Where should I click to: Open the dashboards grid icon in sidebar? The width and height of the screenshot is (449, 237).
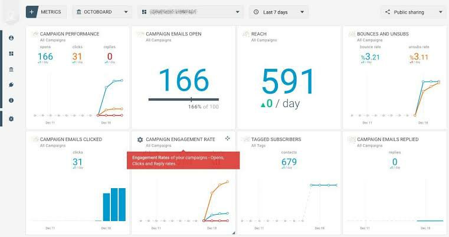pyautogui.click(x=11, y=54)
